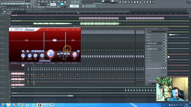This screenshot has width=191, height=107.
Task: Open File Explorer from the taskbar
Action: click(8, 105)
